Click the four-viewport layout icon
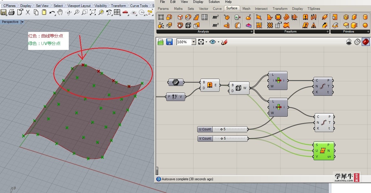This screenshot has width=371, height=193. pos(117,12)
